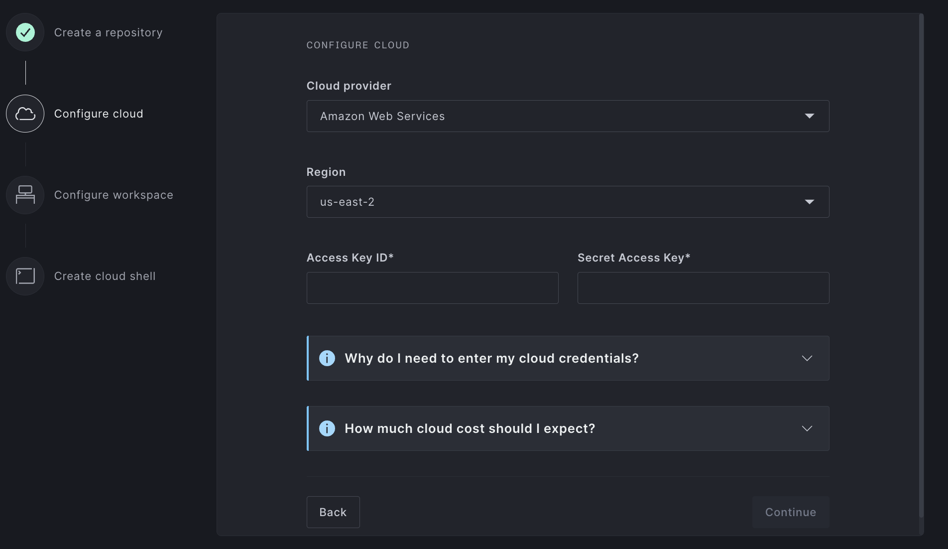Click chevron on the cloud cost panel

[x=807, y=428]
